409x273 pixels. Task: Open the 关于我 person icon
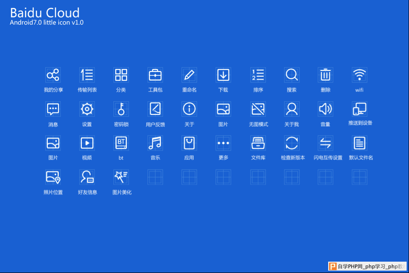292,109
